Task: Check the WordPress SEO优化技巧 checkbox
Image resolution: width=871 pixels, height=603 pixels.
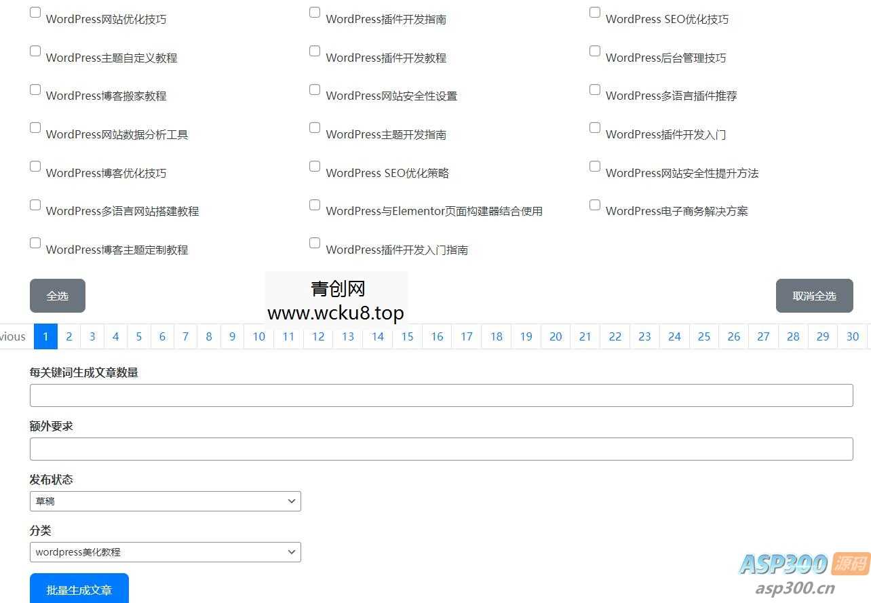Action: click(594, 12)
